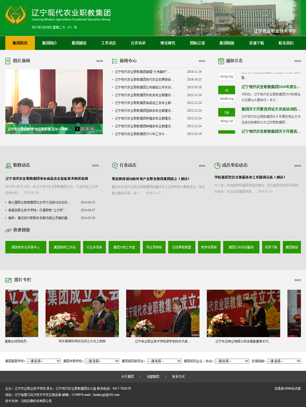Click more link beside 行业动态
306x407 pixels.
click(x=202, y=166)
